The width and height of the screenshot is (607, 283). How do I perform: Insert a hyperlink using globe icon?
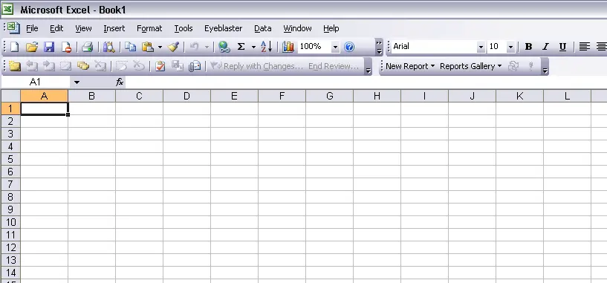pyautogui.click(x=224, y=47)
